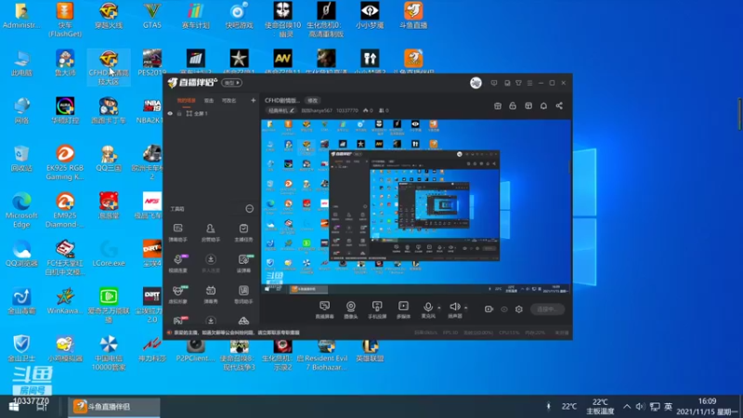Toggle lock for 全屏 1 source

pos(179,113)
